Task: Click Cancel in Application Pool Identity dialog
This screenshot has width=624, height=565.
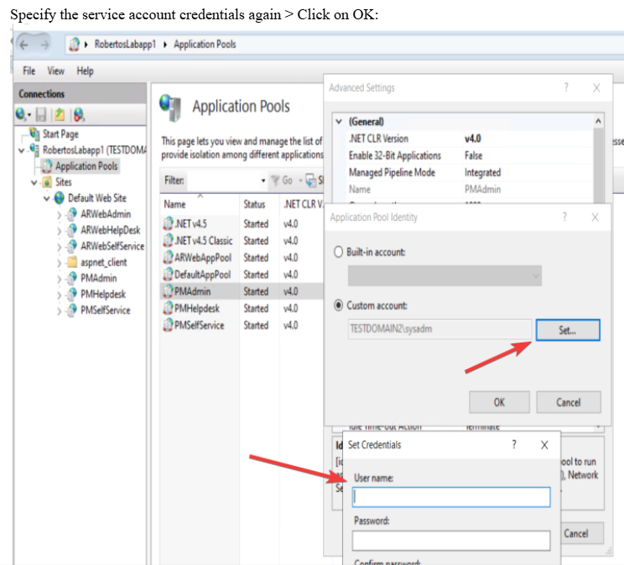Action: [x=569, y=402]
